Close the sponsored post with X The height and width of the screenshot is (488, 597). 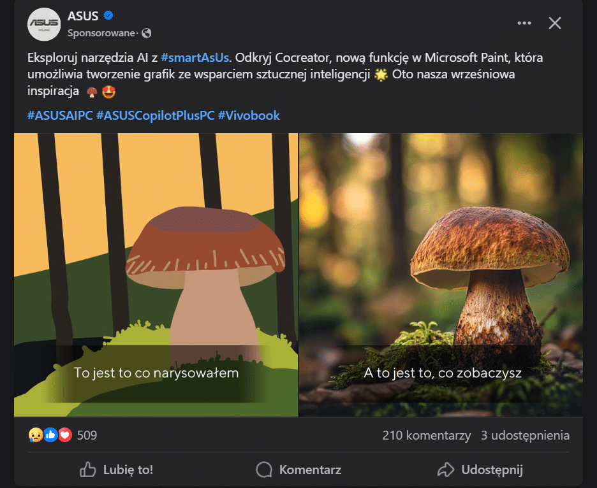click(x=555, y=24)
